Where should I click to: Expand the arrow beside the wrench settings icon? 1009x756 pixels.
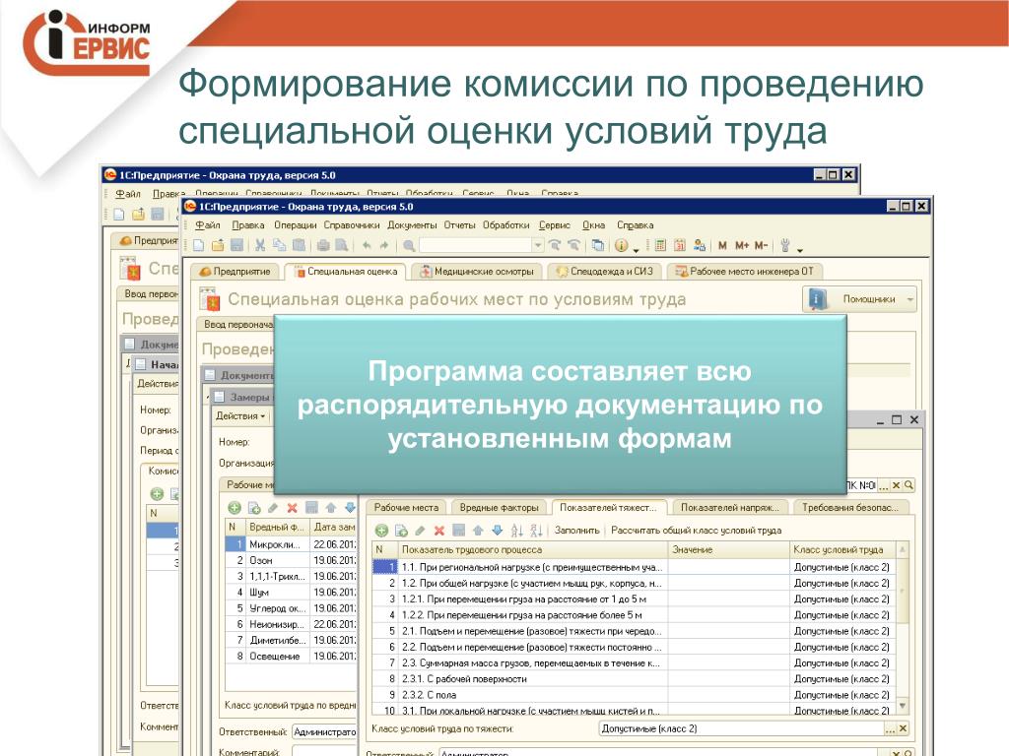[799, 248]
